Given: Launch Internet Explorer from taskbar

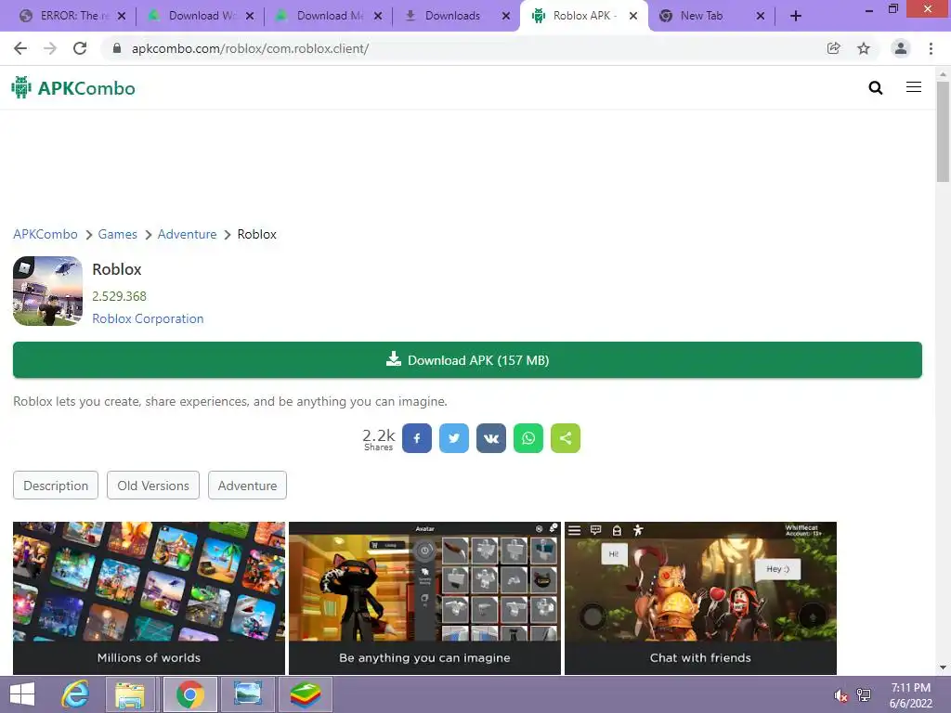Looking at the screenshot, I should (x=75, y=694).
